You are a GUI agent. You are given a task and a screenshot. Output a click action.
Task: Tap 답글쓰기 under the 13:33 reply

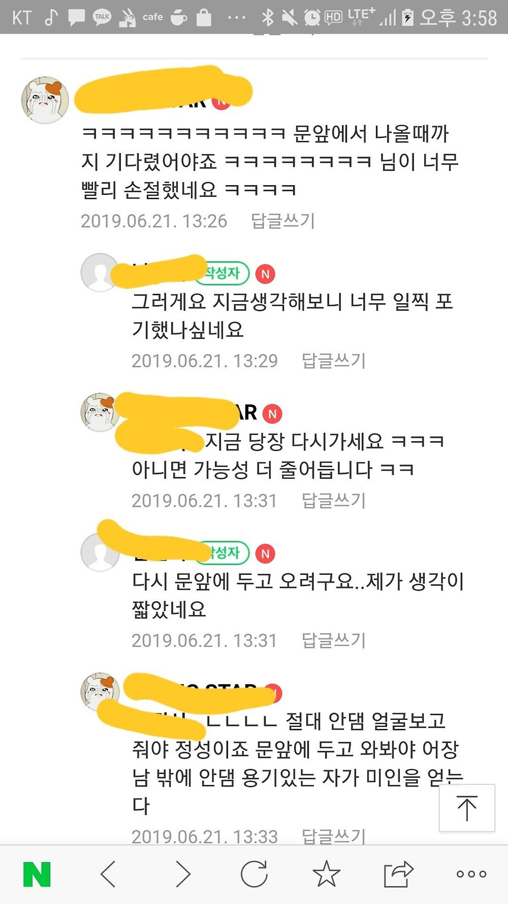pos(334,836)
